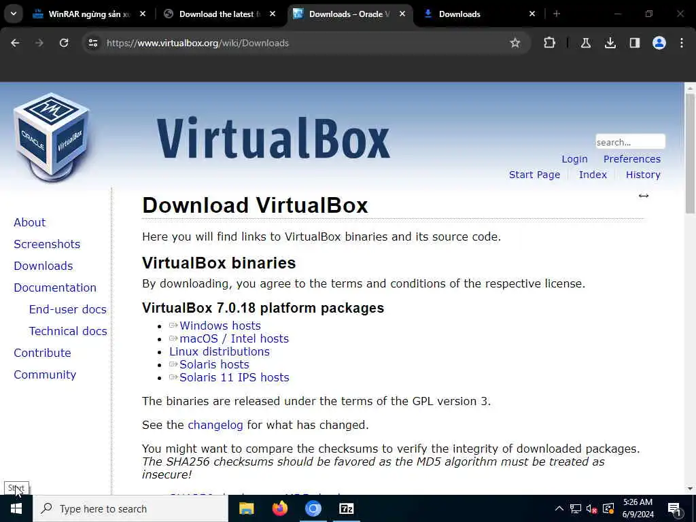The height and width of the screenshot is (522, 696).
Task: Open the taskbar clock and date
Action: coord(638,508)
